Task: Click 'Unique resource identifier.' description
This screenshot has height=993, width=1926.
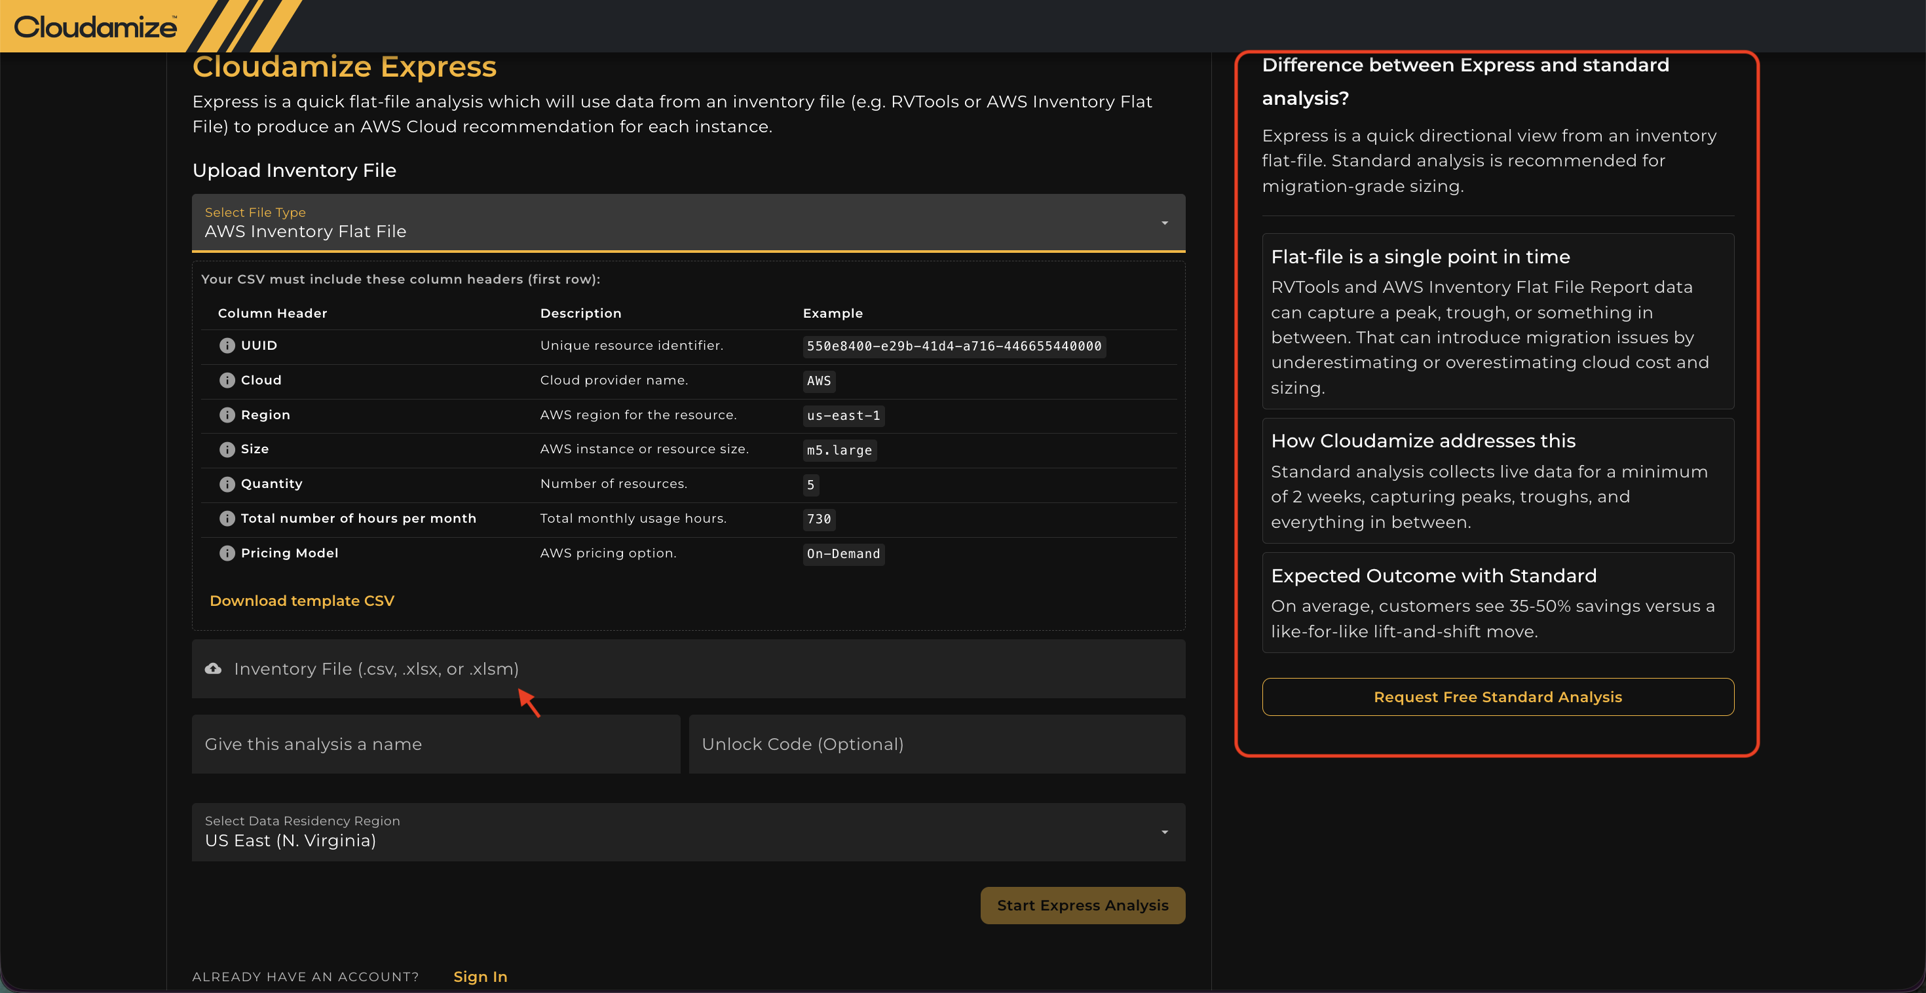Action: point(632,345)
